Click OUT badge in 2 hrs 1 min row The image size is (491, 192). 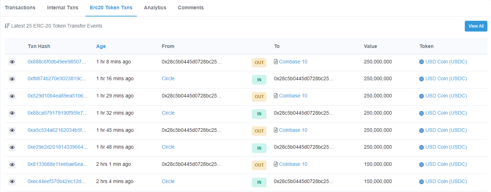point(259,165)
